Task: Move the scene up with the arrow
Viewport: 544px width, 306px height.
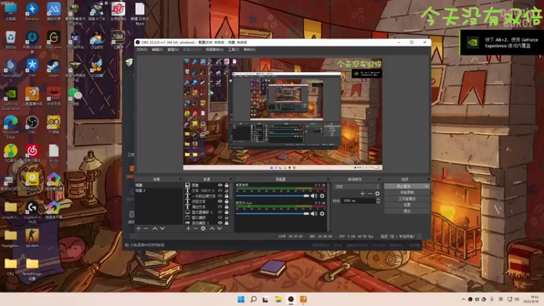Action: (x=155, y=228)
